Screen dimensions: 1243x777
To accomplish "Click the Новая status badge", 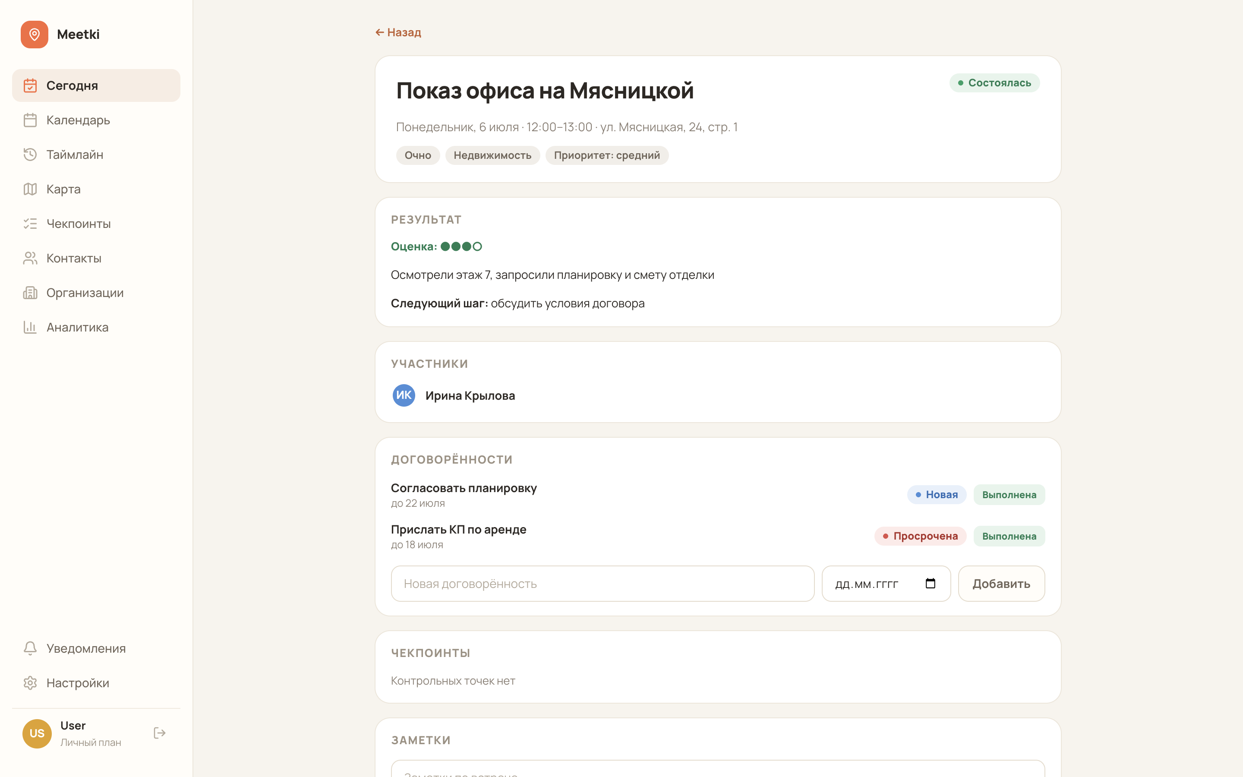I will point(937,494).
